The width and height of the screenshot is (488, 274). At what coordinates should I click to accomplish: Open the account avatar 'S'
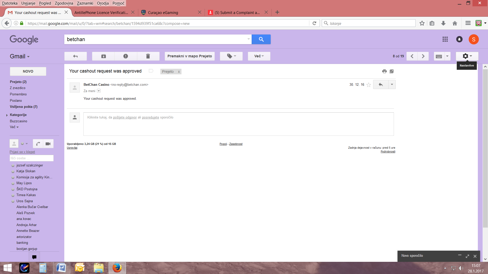474,39
